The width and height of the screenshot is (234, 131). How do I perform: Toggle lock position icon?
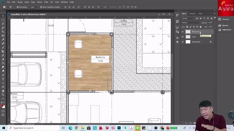(x=194, y=27)
